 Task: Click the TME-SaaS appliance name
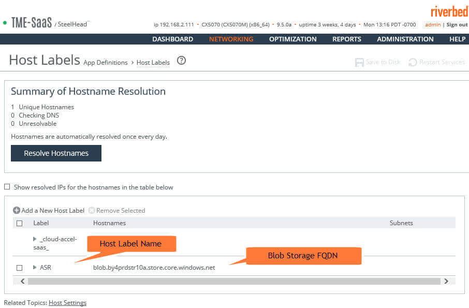click(x=32, y=22)
